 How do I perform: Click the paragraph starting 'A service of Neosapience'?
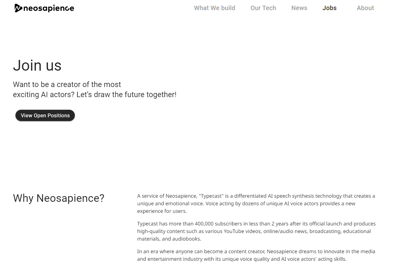256,203
